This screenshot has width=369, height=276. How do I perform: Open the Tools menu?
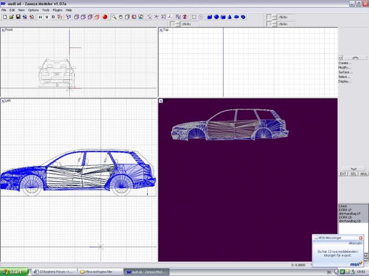pyautogui.click(x=46, y=10)
